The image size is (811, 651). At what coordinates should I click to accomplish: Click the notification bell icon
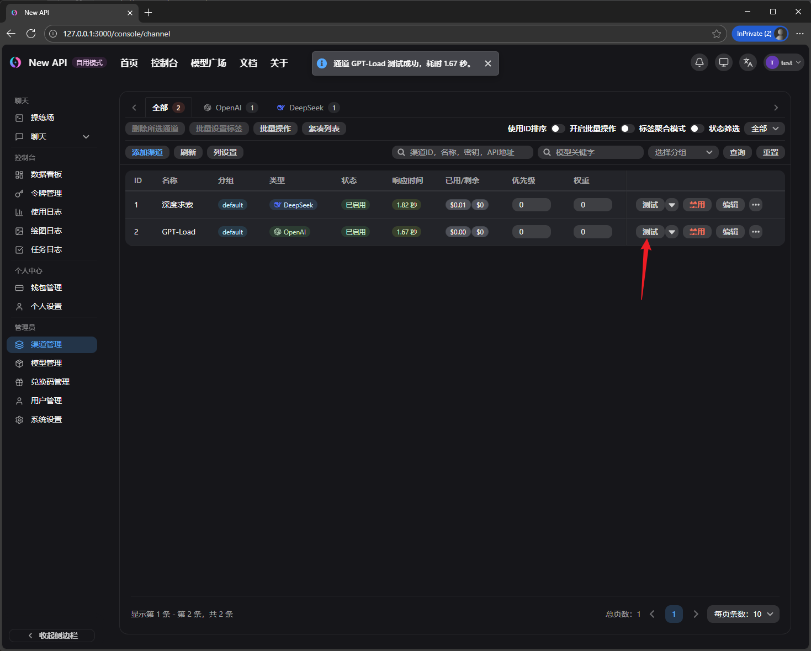(699, 62)
